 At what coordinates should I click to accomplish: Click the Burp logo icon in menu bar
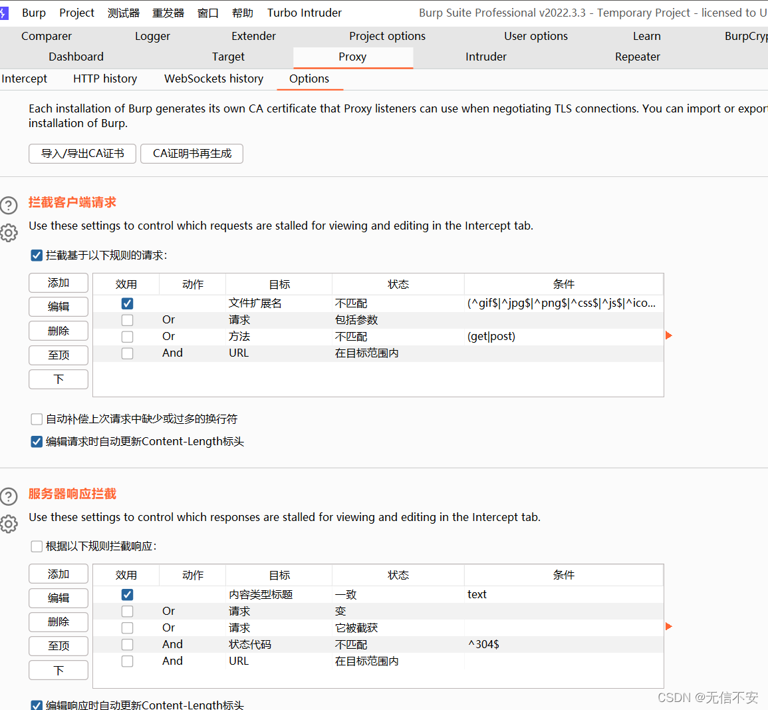tap(4, 13)
